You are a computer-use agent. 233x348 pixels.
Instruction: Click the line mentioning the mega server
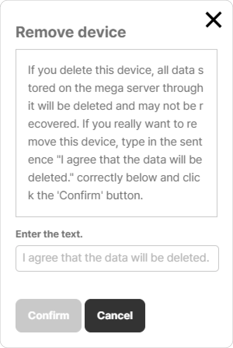coord(115,88)
